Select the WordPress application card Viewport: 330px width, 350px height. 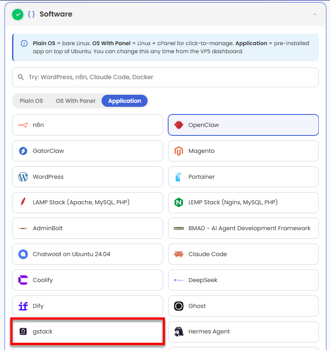[88, 177]
